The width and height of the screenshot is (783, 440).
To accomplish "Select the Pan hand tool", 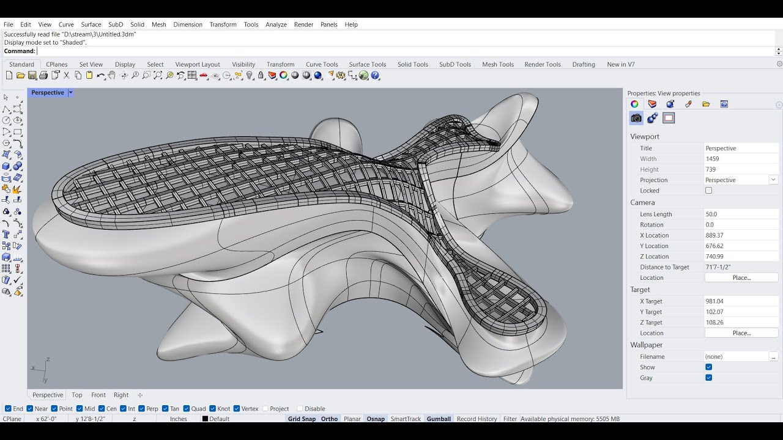I will (111, 75).
